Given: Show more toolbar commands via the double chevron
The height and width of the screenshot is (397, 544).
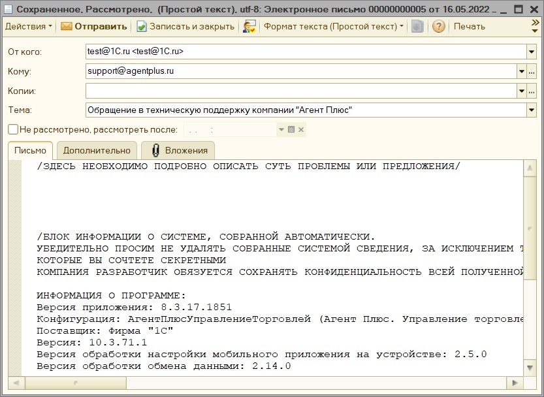Looking at the screenshot, I should click(535, 23).
